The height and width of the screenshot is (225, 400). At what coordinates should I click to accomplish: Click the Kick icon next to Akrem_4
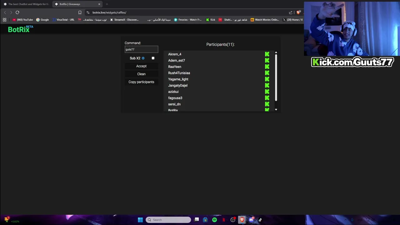pyautogui.click(x=267, y=54)
